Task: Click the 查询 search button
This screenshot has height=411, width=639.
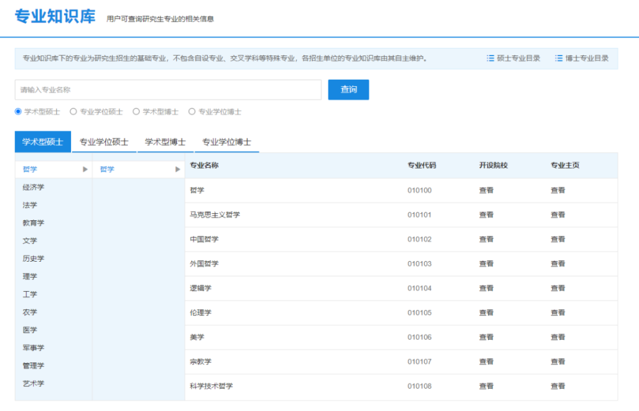Action: 348,89
